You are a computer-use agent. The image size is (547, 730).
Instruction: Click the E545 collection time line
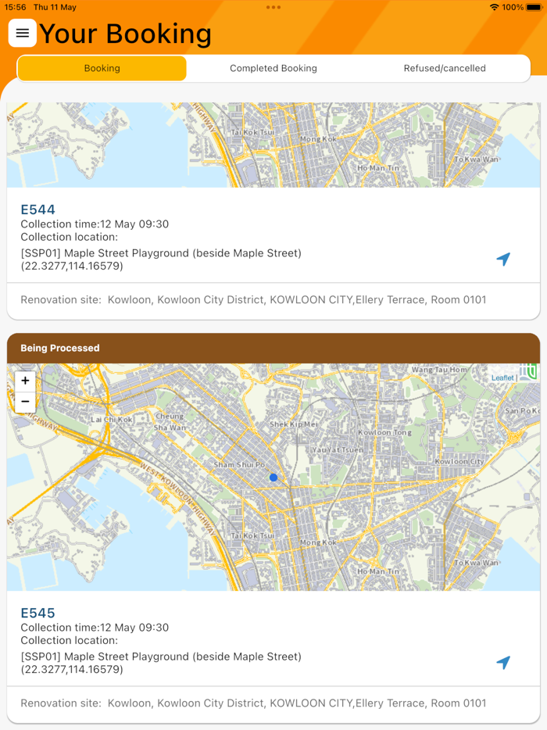pyautogui.click(x=95, y=627)
